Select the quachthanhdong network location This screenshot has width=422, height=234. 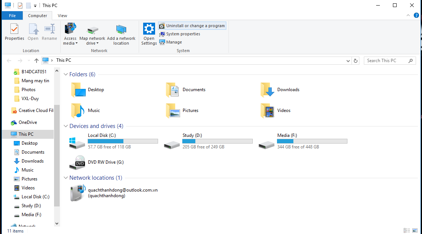78,193
